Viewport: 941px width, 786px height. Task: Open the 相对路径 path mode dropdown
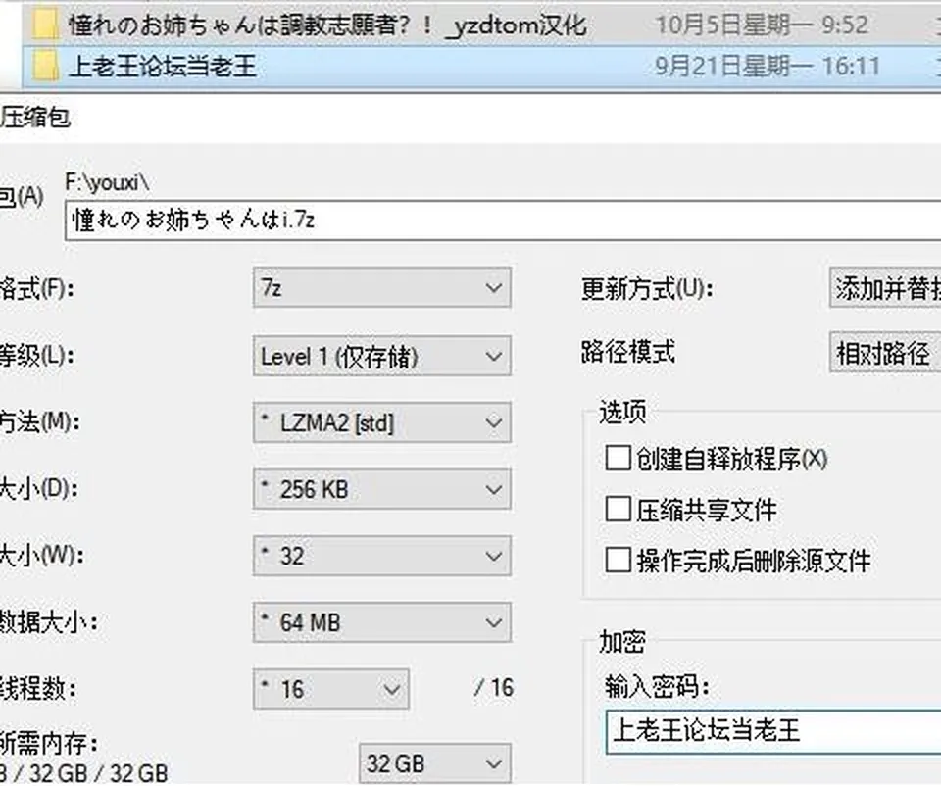click(885, 352)
